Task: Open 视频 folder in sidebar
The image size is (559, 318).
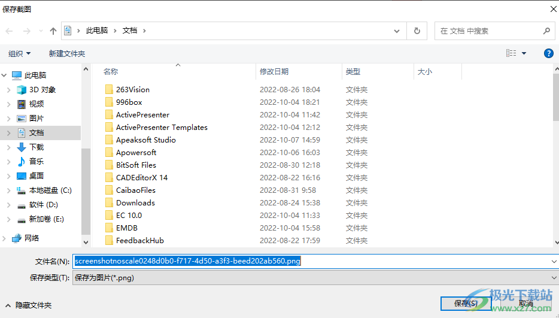Action: pos(37,104)
